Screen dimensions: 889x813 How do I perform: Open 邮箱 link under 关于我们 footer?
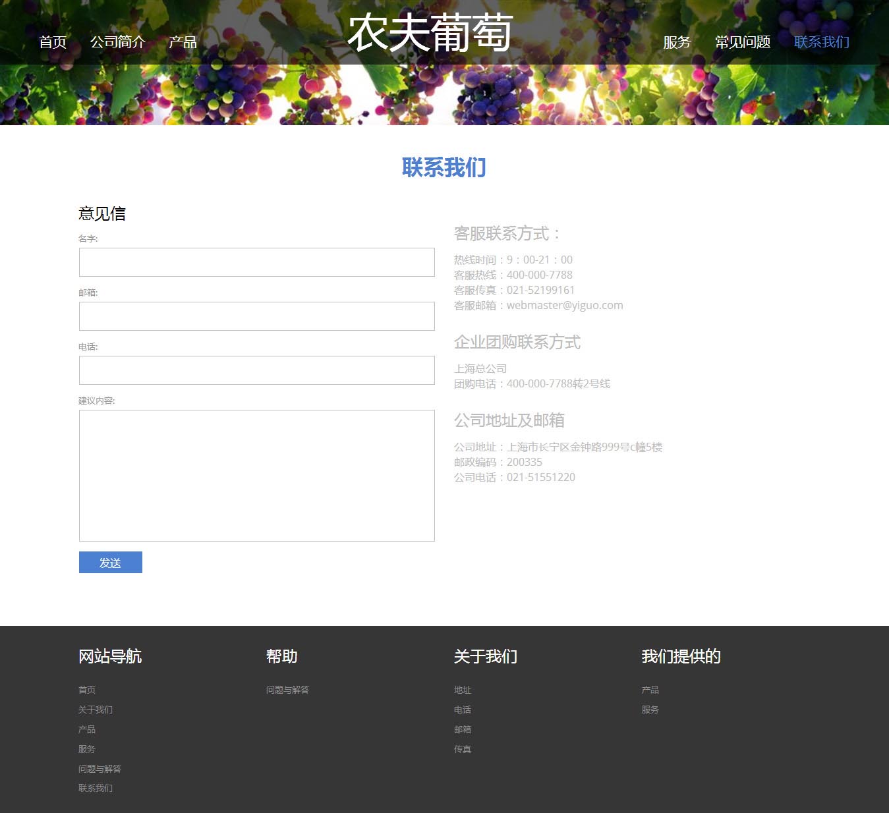463,729
